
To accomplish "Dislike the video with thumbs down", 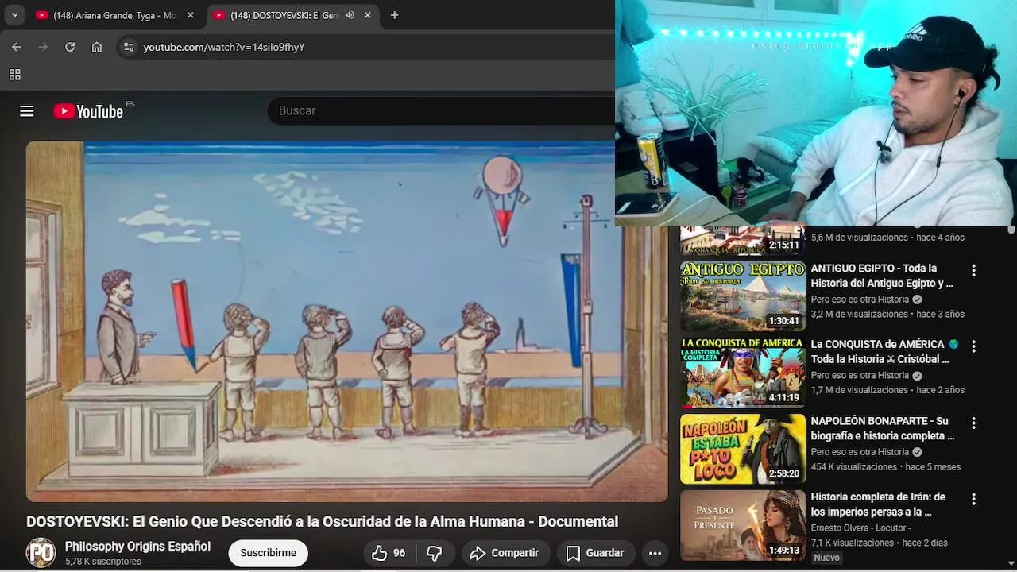I will coord(435,553).
